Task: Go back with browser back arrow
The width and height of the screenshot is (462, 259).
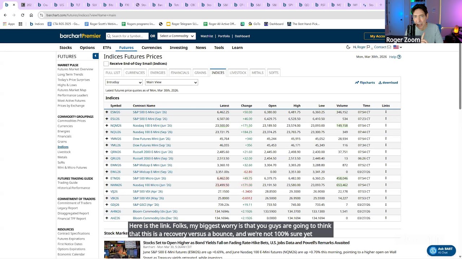Action: click(x=5, y=15)
